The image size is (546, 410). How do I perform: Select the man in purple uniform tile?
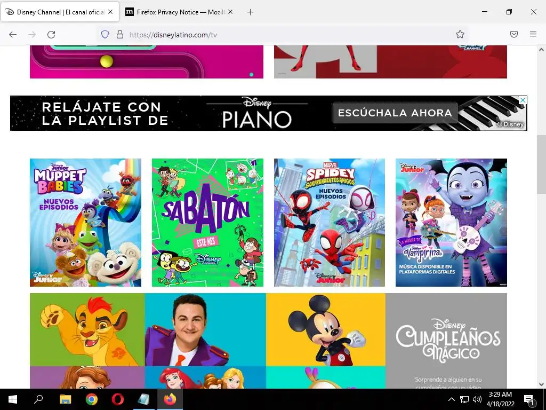(x=205, y=329)
